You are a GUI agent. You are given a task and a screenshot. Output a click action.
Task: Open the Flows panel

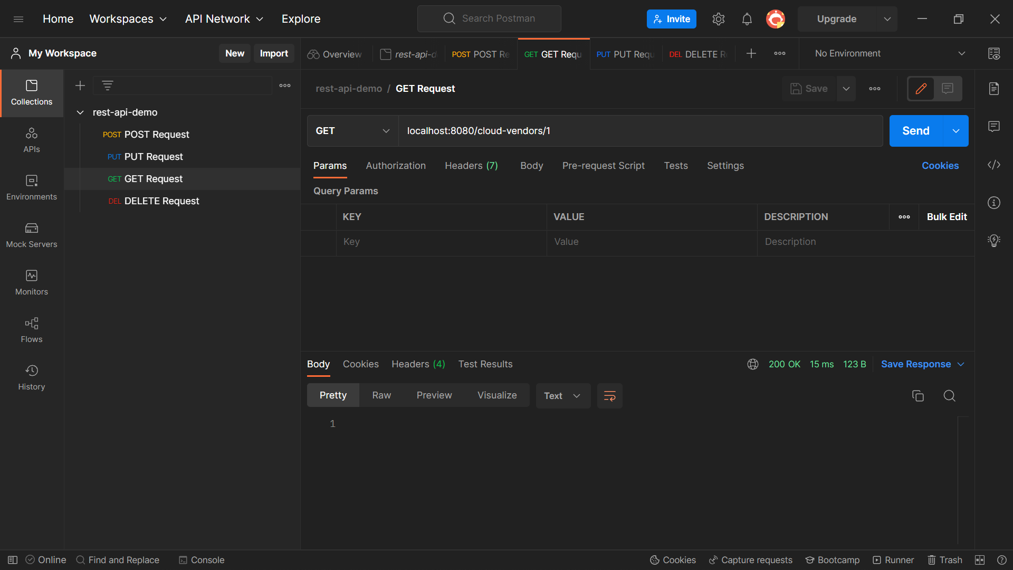pos(31,330)
